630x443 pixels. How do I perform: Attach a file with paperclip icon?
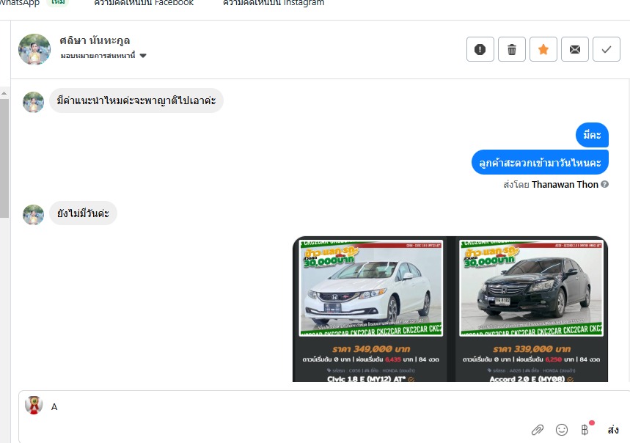[537, 430]
